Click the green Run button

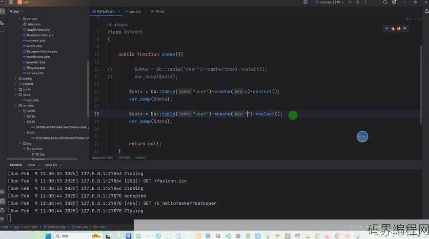coord(350,2)
